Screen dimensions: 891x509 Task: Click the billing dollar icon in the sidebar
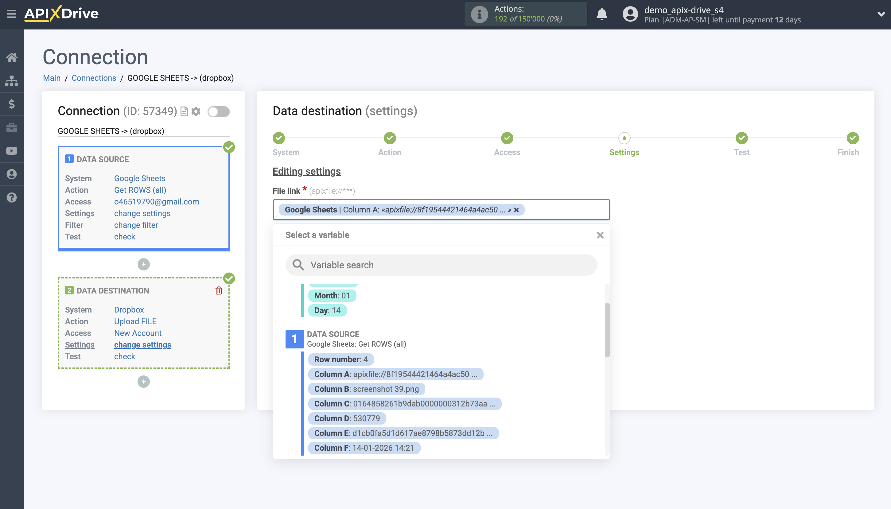coord(12,104)
